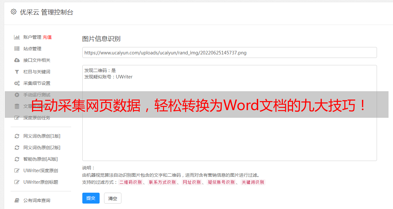This screenshot has height=209, width=393.
Task: Select 同义词伪原创[1版] in sidebar
Action: click(x=42, y=136)
